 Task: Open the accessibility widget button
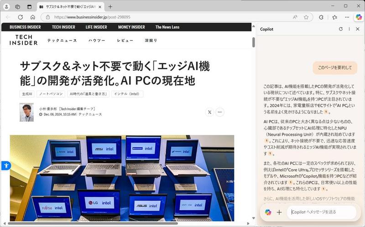point(6,165)
